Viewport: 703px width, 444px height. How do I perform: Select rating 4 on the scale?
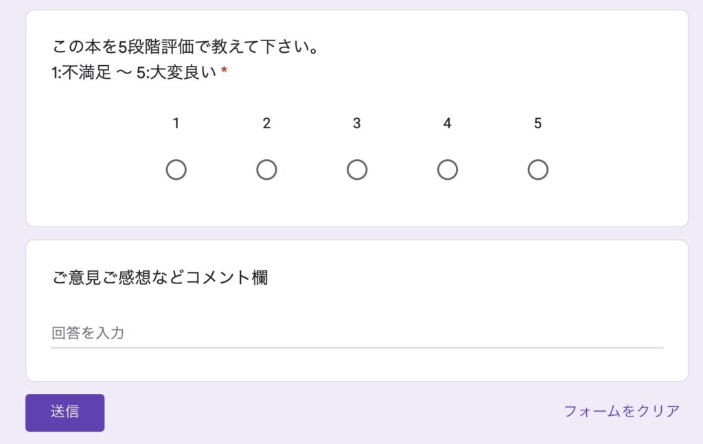click(448, 170)
